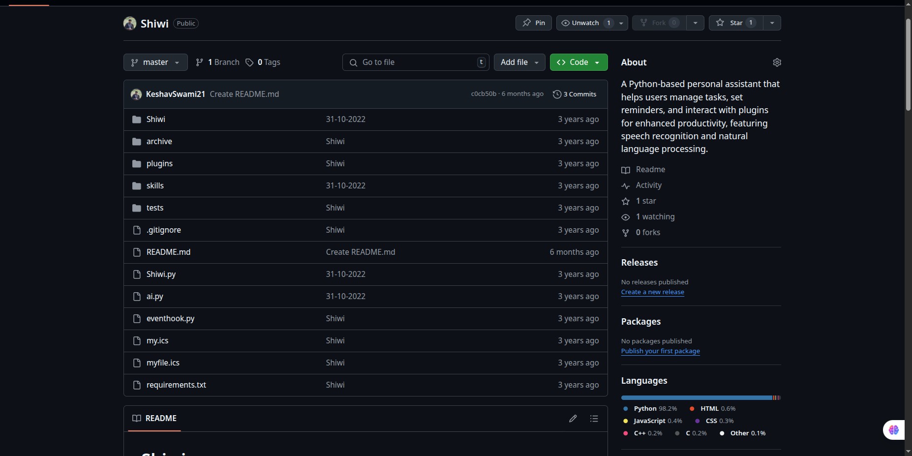This screenshot has height=456, width=912.
Task: Click the repository owner avatar beside Shiwi title
Action: tap(130, 23)
